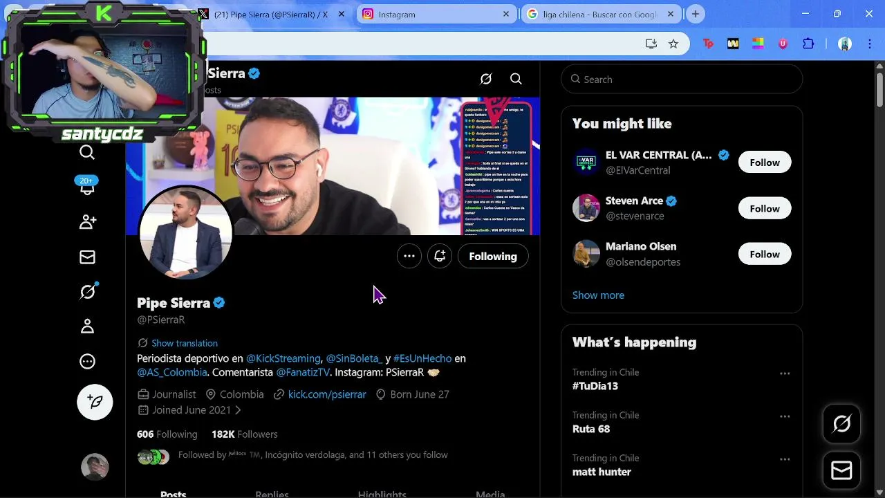Open #TuDia13 trending topic
This screenshot has height=498, width=885.
tap(595, 386)
